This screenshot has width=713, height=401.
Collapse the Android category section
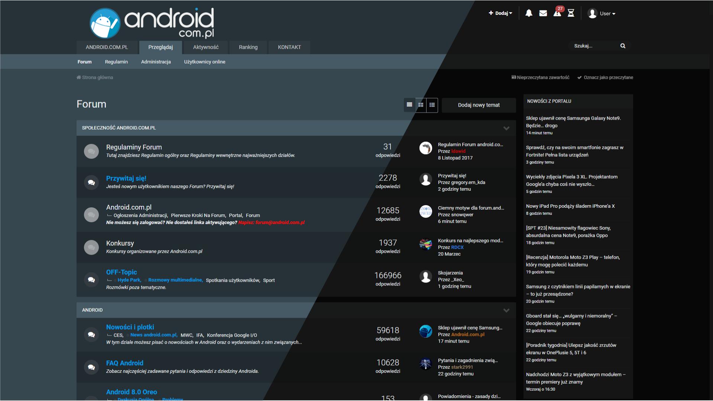click(x=506, y=310)
